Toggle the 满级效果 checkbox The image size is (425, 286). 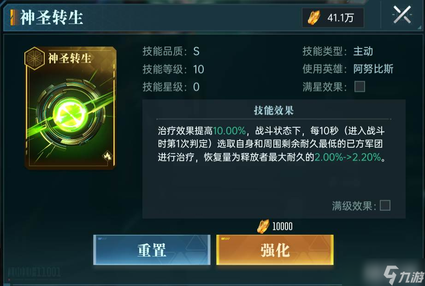[x=385, y=205]
